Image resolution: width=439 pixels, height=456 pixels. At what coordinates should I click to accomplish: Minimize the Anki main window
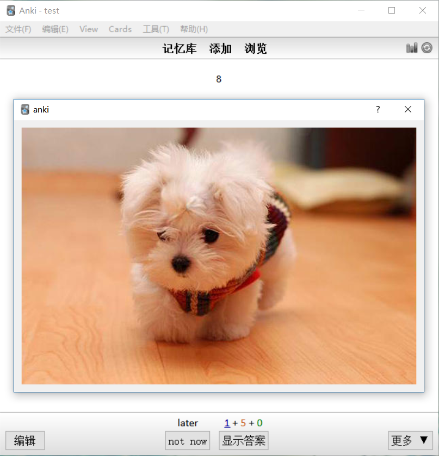[361, 10]
